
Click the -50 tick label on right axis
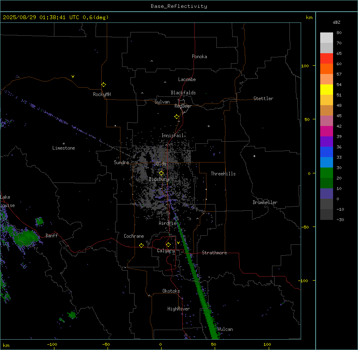pos(305,227)
